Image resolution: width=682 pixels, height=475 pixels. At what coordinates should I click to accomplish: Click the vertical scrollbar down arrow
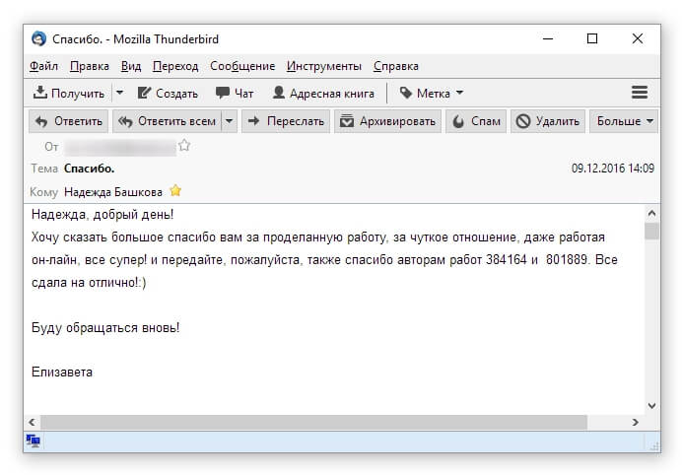click(651, 405)
